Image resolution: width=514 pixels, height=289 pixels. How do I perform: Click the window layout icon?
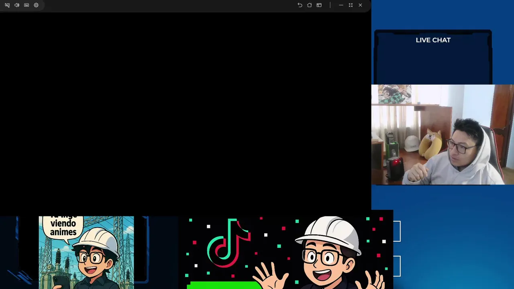319,5
